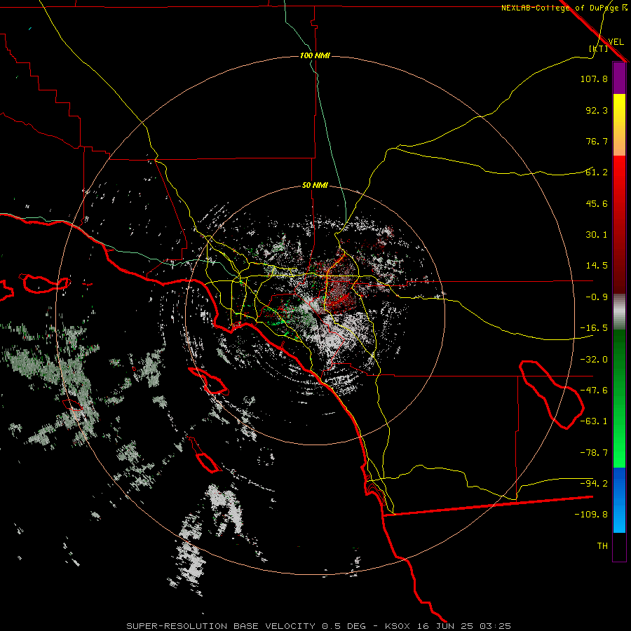Select the -63.1 velocity scale value
This screenshot has width=631, height=631.
[594, 421]
